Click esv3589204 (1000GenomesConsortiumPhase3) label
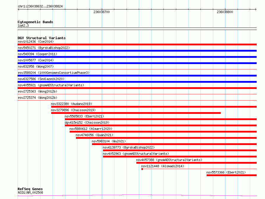This screenshot has width=265, height=199. pos(54,73)
